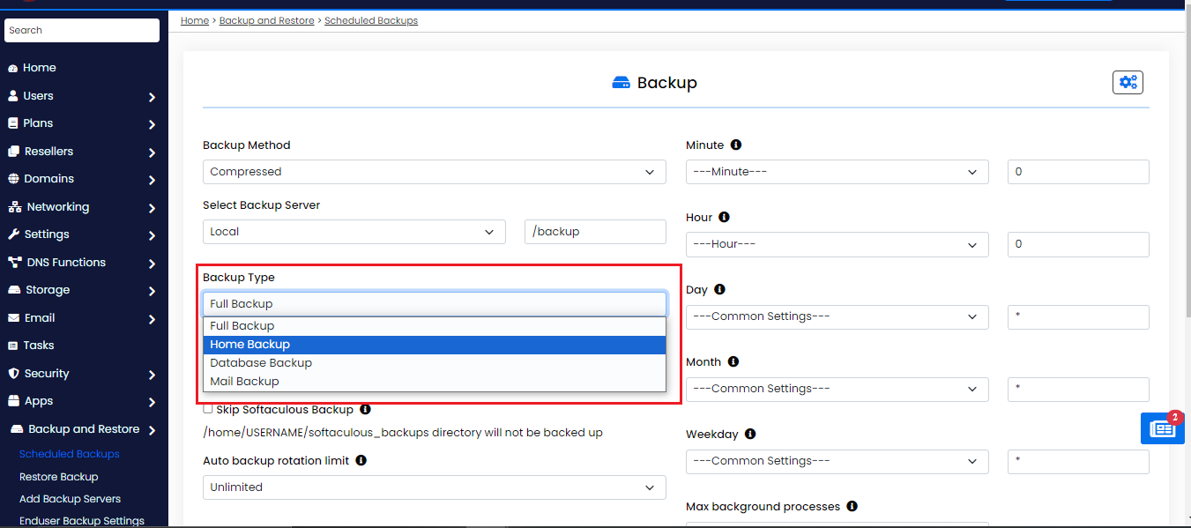1191x528 pixels.
Task: Expand the Month Common Settings dropdown
Action: pyautogui.click(x=837, y=389)
